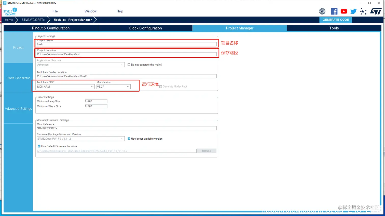Toggle Generate Under Root checkbox
Image resolution: width=385 pixels, height=216 pixels.
[x=161, y=87]
